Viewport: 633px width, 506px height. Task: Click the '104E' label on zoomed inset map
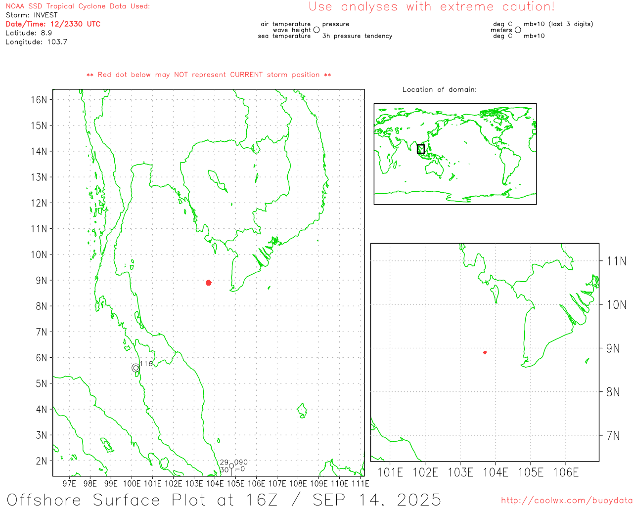(496, 472)
